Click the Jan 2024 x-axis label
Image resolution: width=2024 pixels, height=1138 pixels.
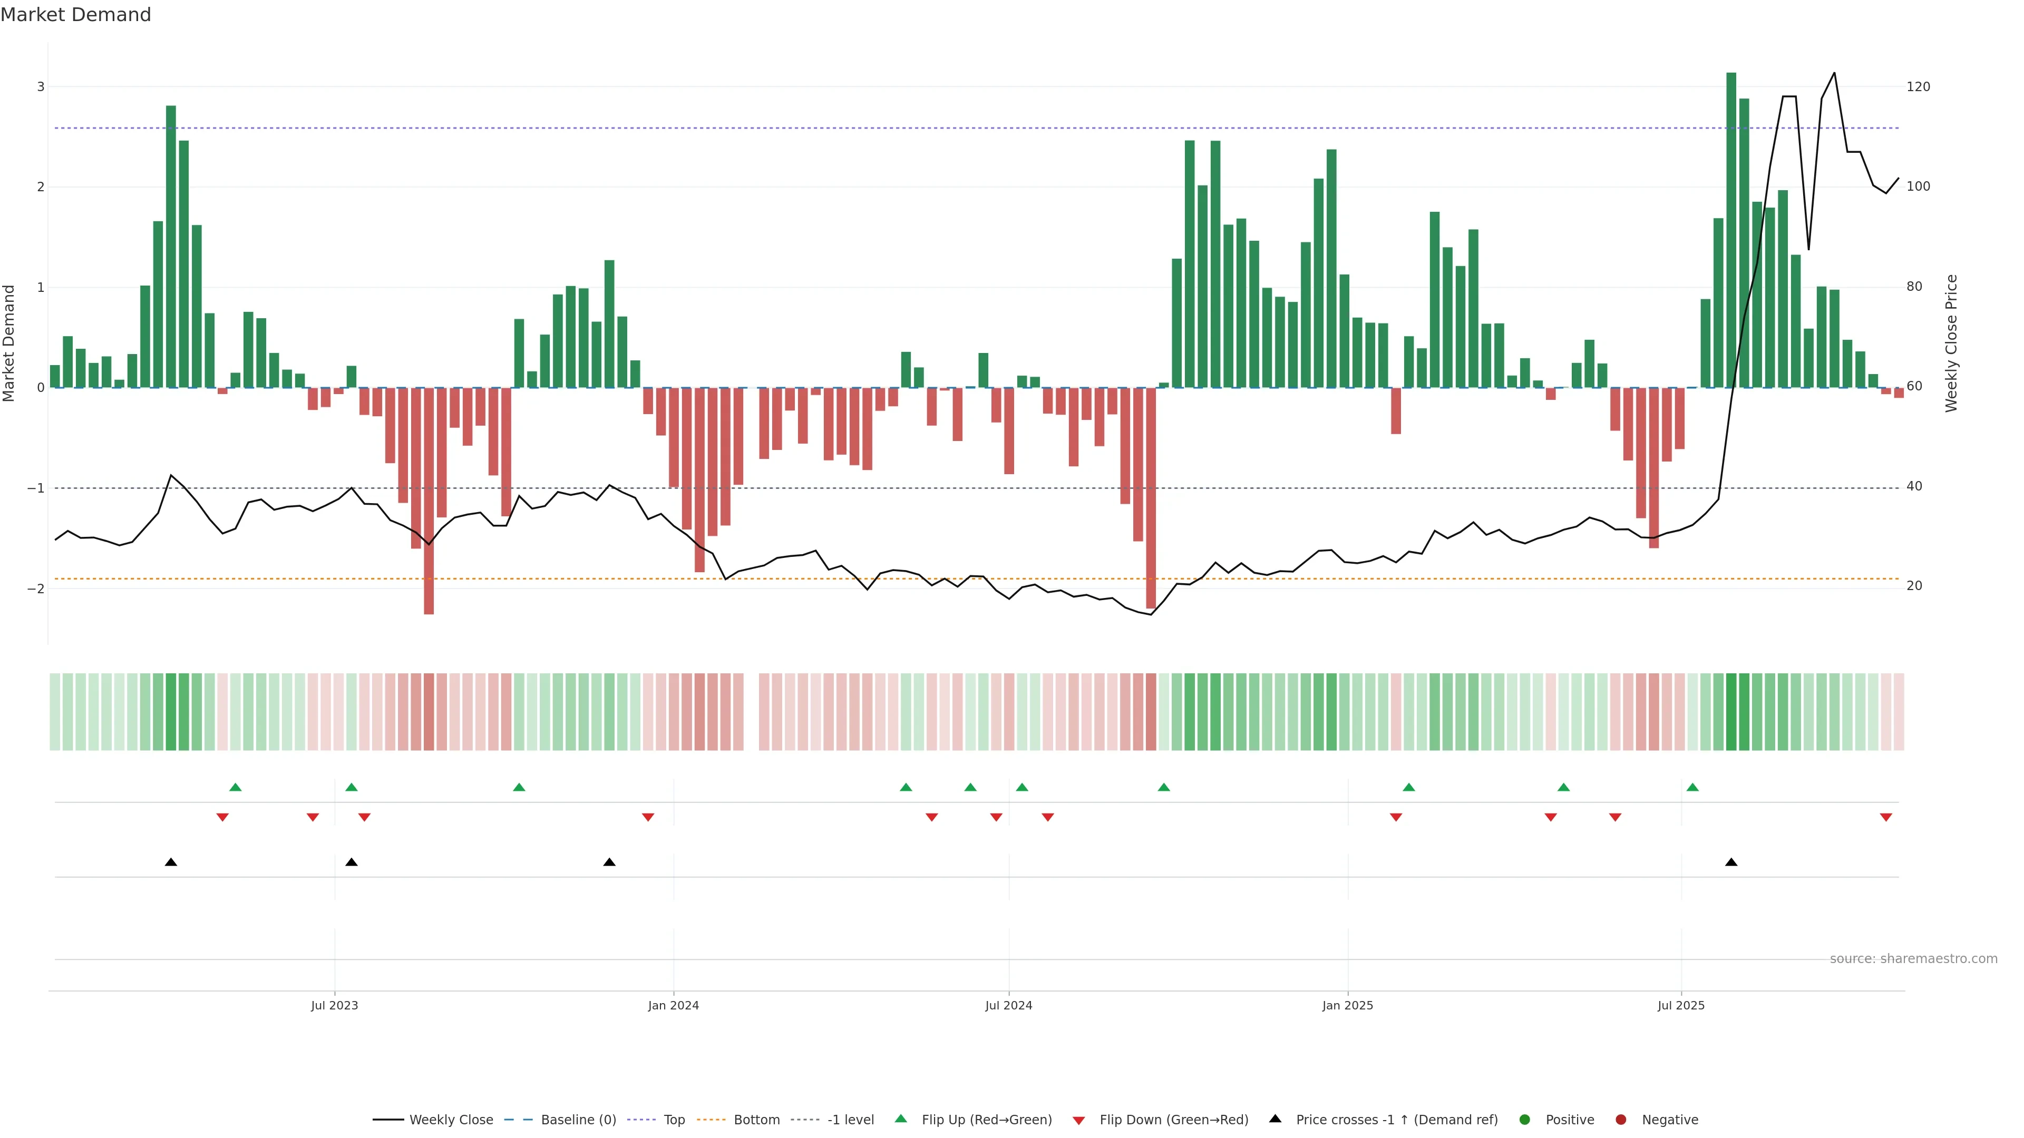pyautogui.click(x=674, y=1005)
